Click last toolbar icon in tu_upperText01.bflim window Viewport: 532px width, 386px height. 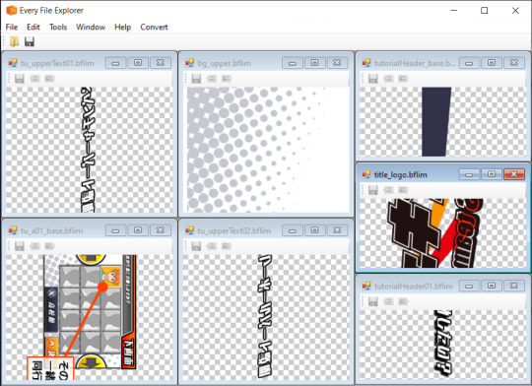tap(49, 79)
